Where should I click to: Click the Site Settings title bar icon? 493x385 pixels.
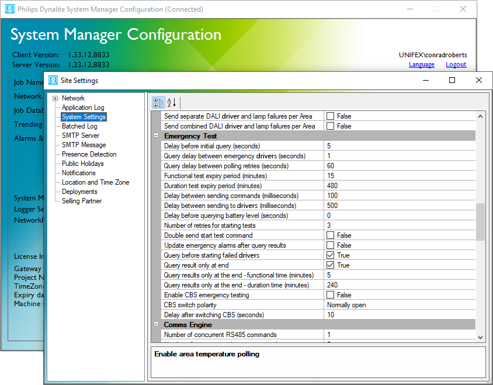tap(54, 80)
